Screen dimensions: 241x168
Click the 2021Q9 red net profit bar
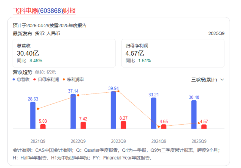pos(43,126)
